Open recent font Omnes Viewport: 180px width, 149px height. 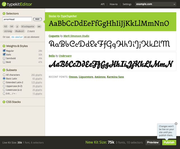(x=73, y=77)
